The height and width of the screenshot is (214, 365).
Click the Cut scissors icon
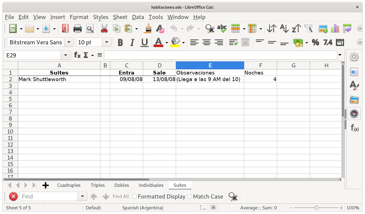coord(104,28)
